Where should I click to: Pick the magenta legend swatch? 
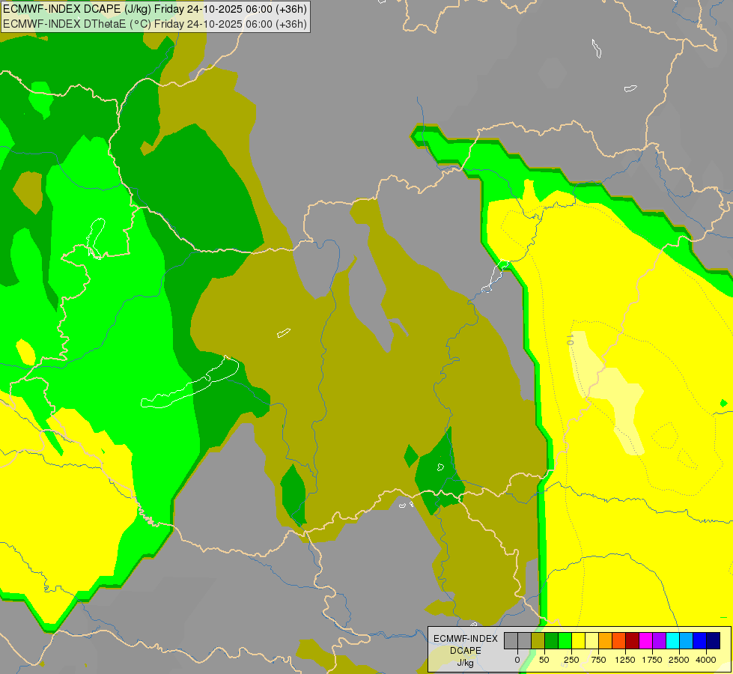click(x=646, y=641)
